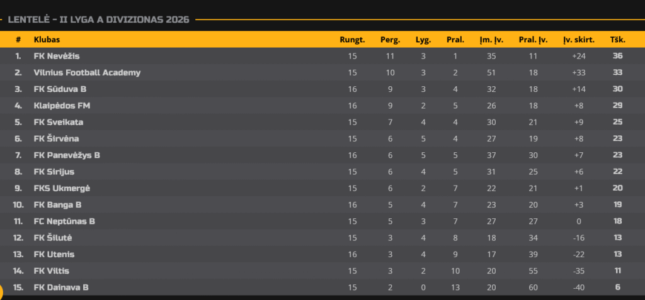
Task: Open FK Sveikata team link
Action: pyautogui.click(x=59, y=122)
